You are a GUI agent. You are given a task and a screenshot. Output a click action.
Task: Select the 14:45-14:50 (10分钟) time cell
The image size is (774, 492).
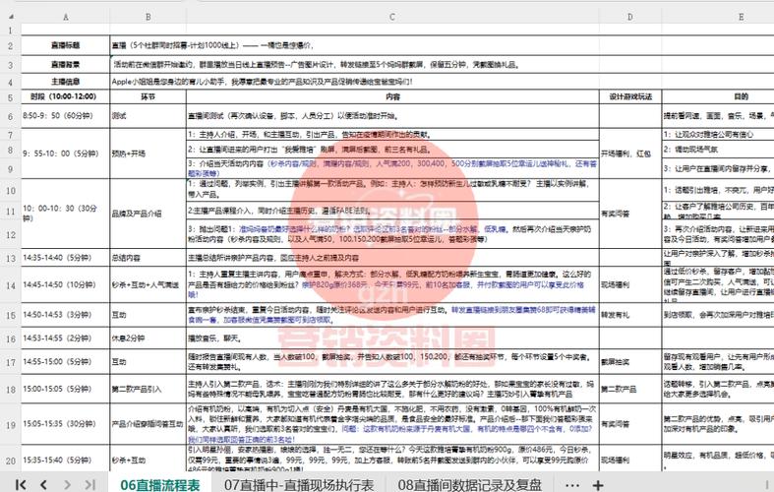pos(65,285)
